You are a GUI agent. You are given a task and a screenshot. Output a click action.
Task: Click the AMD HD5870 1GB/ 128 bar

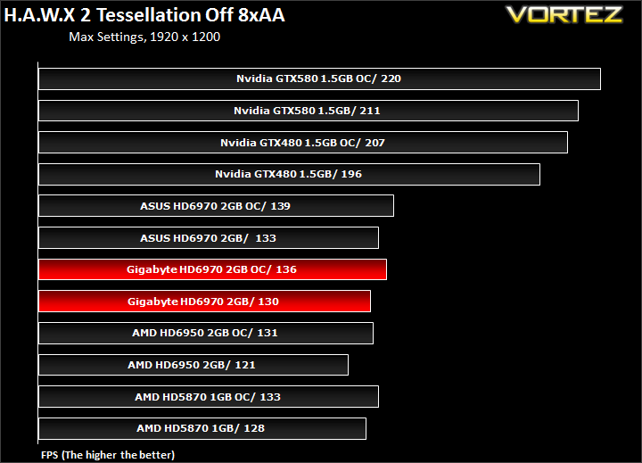click(x=202, y=428)
